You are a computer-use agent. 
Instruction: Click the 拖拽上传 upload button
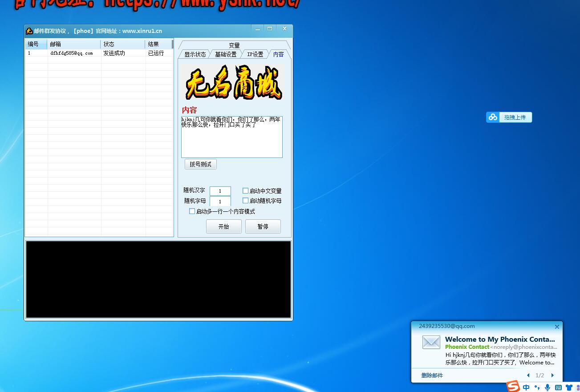(x=515, y=117)
